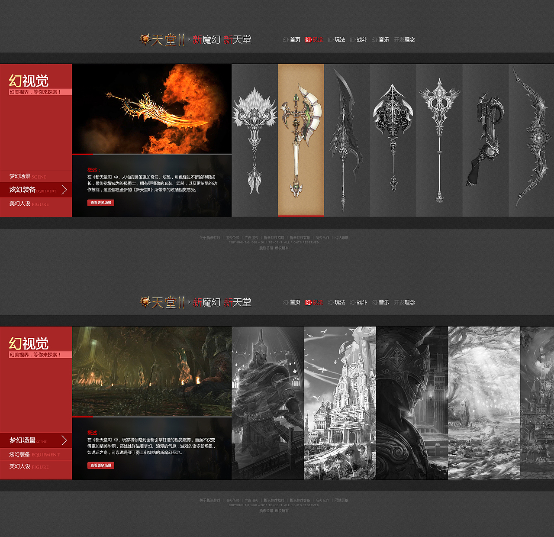Select 幻视觉 in the equipment page navigation

click(x=314, y=39)
